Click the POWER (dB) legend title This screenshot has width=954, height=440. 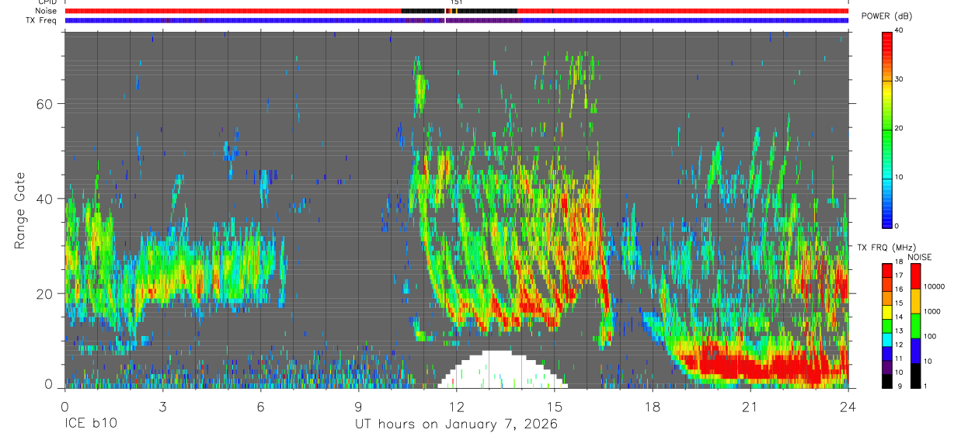(x=886, y=16)
